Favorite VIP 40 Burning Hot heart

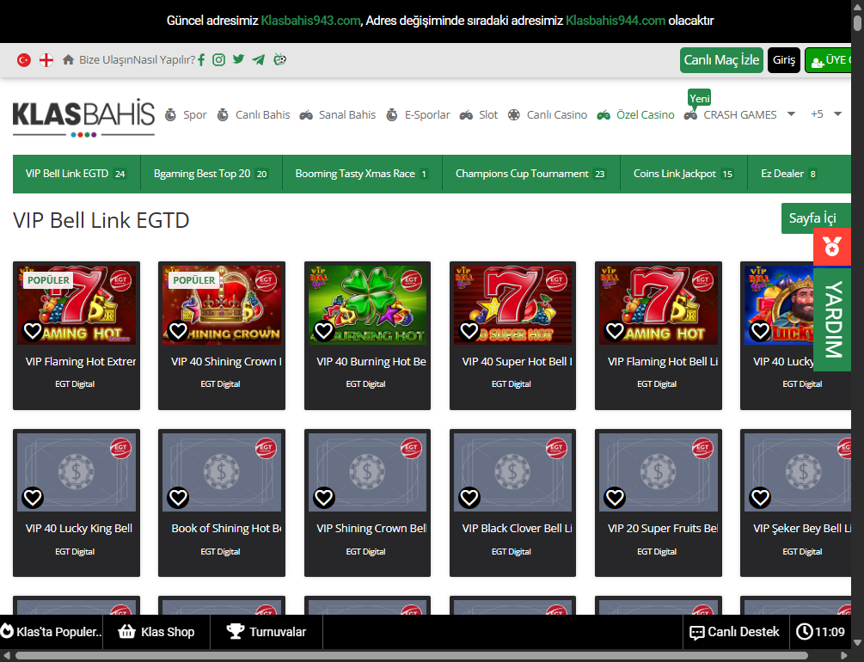click(x=323, y=331)
